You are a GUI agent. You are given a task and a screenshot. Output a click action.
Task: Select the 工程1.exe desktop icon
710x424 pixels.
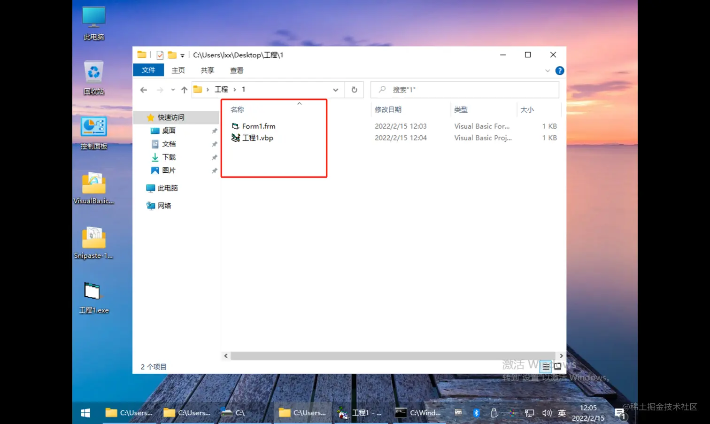point(93,297)
